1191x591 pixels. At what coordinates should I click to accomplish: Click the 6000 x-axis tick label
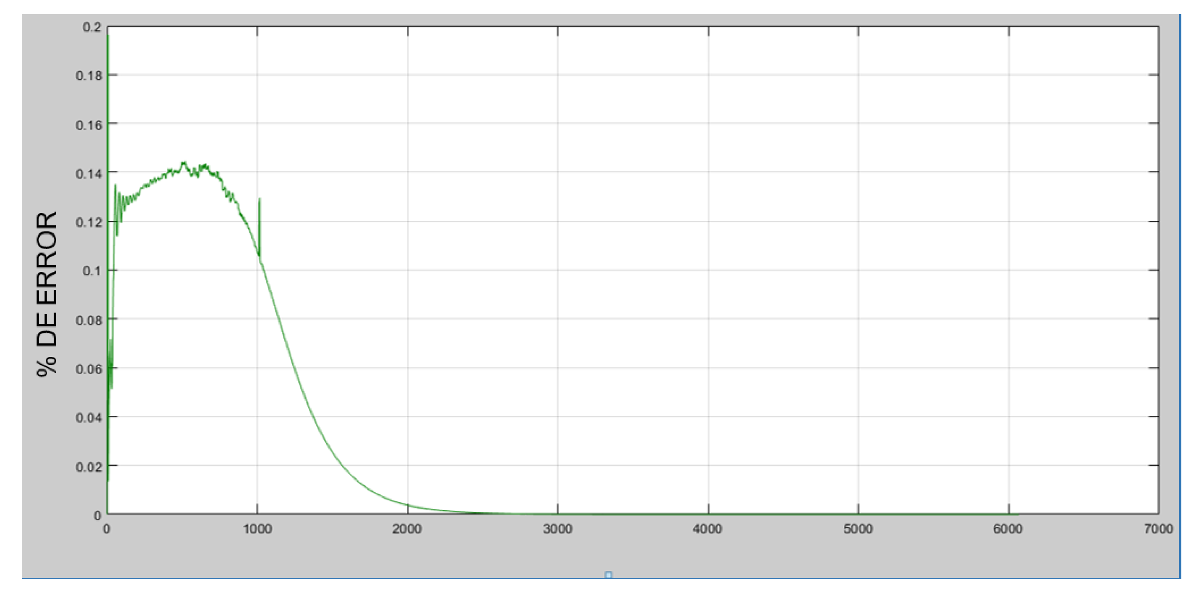pos(1008,529)
